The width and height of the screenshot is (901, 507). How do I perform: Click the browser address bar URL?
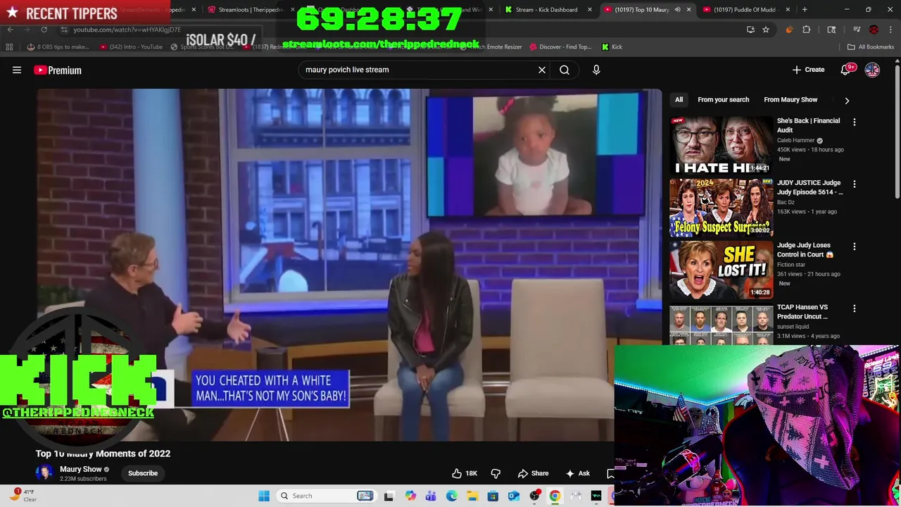pyautogui.click(x=127, y=30)
